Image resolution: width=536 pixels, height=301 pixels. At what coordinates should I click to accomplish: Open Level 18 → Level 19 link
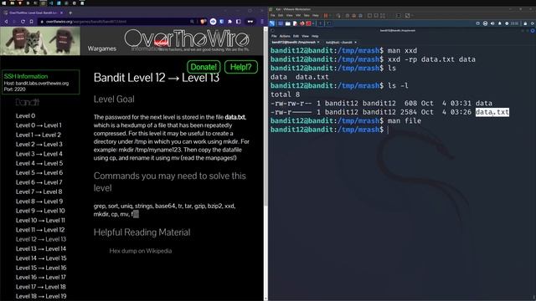pyautogui.click(x=41, y=296)
